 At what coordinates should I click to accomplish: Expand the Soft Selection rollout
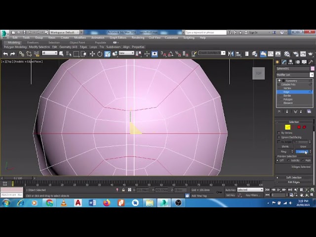point(294,178)
